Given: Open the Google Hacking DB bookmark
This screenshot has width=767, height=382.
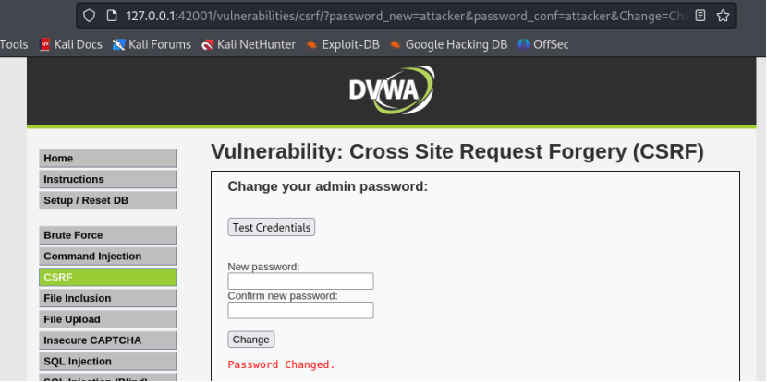Looking at the screenshot, I should [x=447, y=44].
